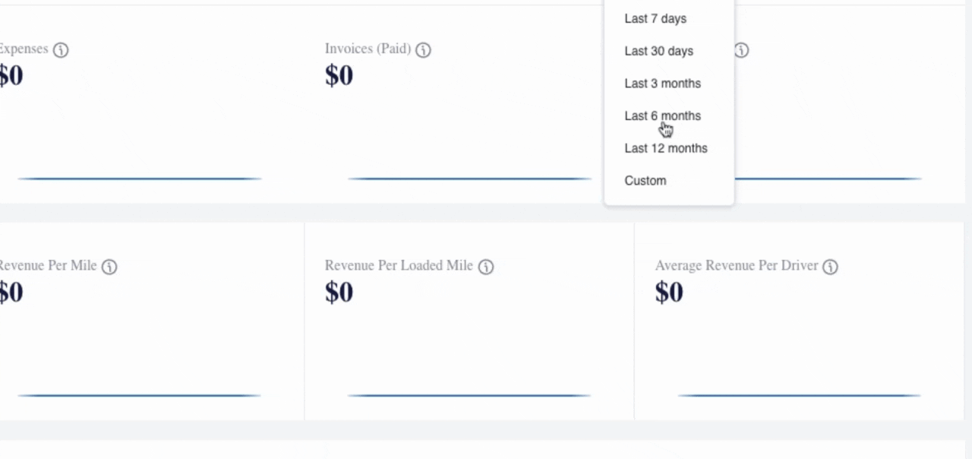Click the Revenue Per Mile trend line
This screenshot has height=459, width=972.
click(140, 395)
